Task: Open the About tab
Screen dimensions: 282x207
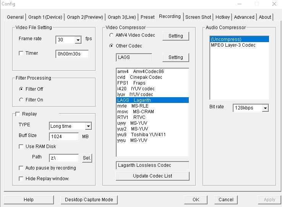Action: point(265,17)
